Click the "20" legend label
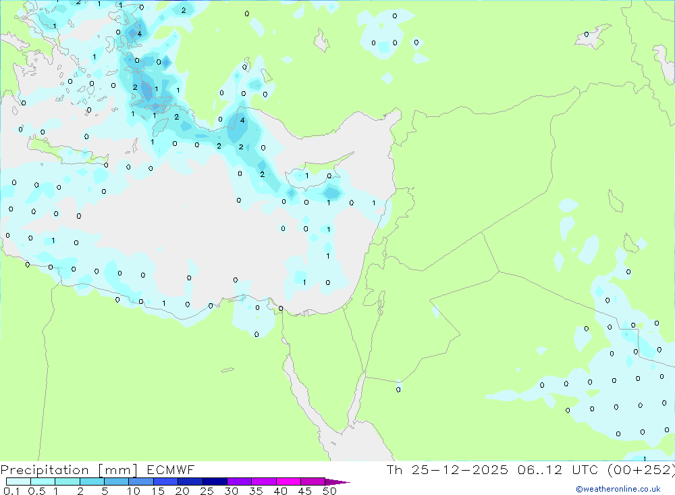The height and width of the screenshot is (495, 675). tap(182, 491)
